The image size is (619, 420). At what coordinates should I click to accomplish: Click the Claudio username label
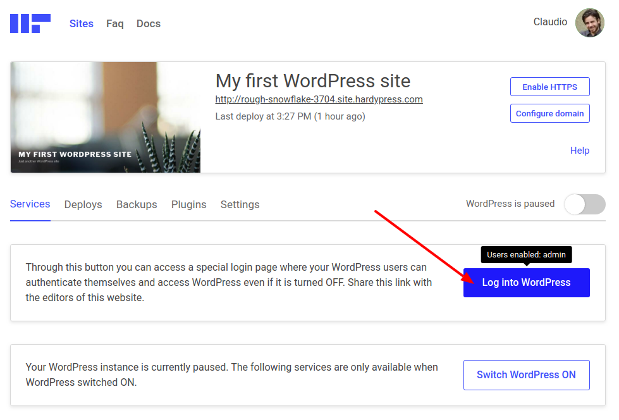coord(549,22)
